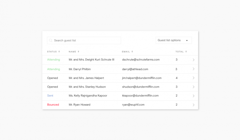Expand Darryl Philbin row with chevron
Image resolution: width=240 pixels, height=140 pixels.
[193, 69]
